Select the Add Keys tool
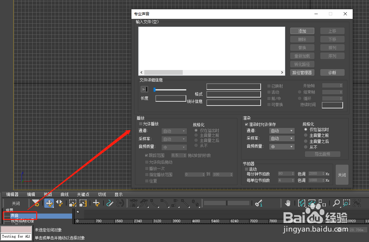This screenshot has height=242, width=369. tap(96, 203)
